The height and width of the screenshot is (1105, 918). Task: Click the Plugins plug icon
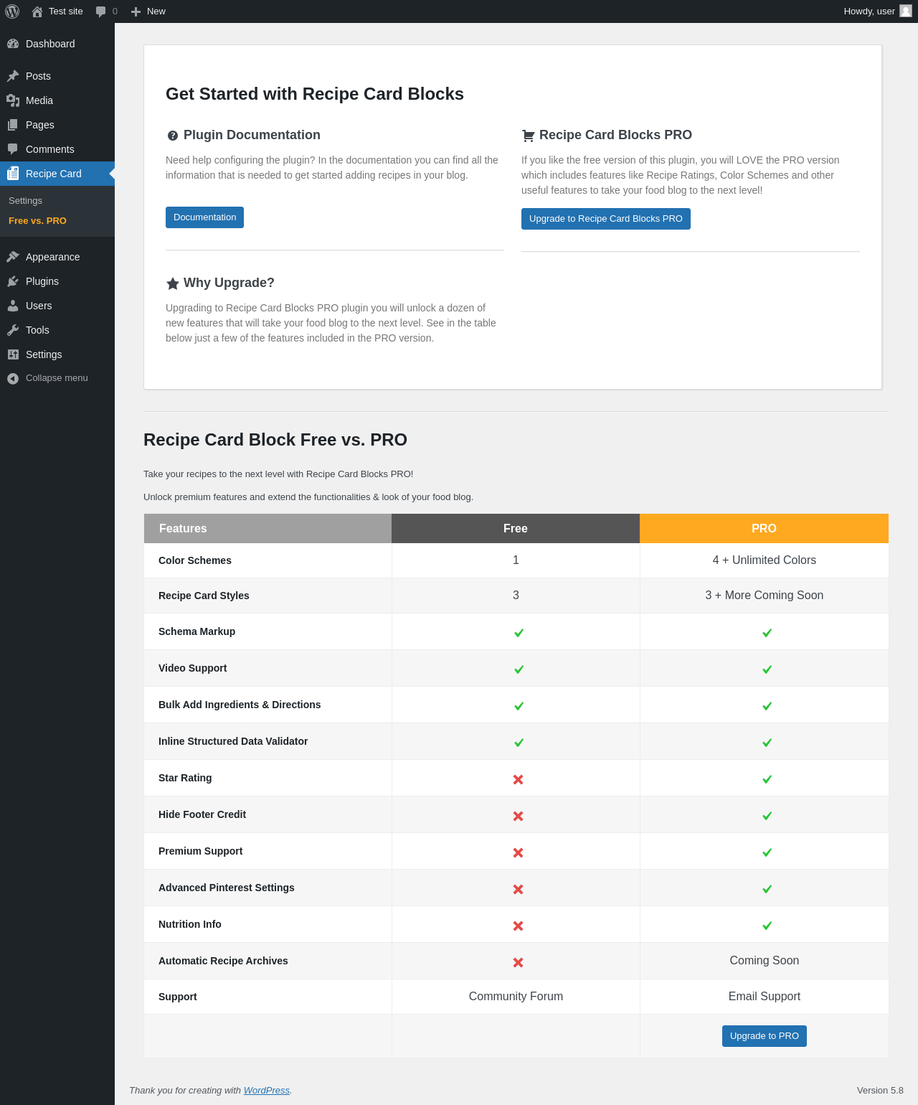pyautogui.click(x=13, y=281)
